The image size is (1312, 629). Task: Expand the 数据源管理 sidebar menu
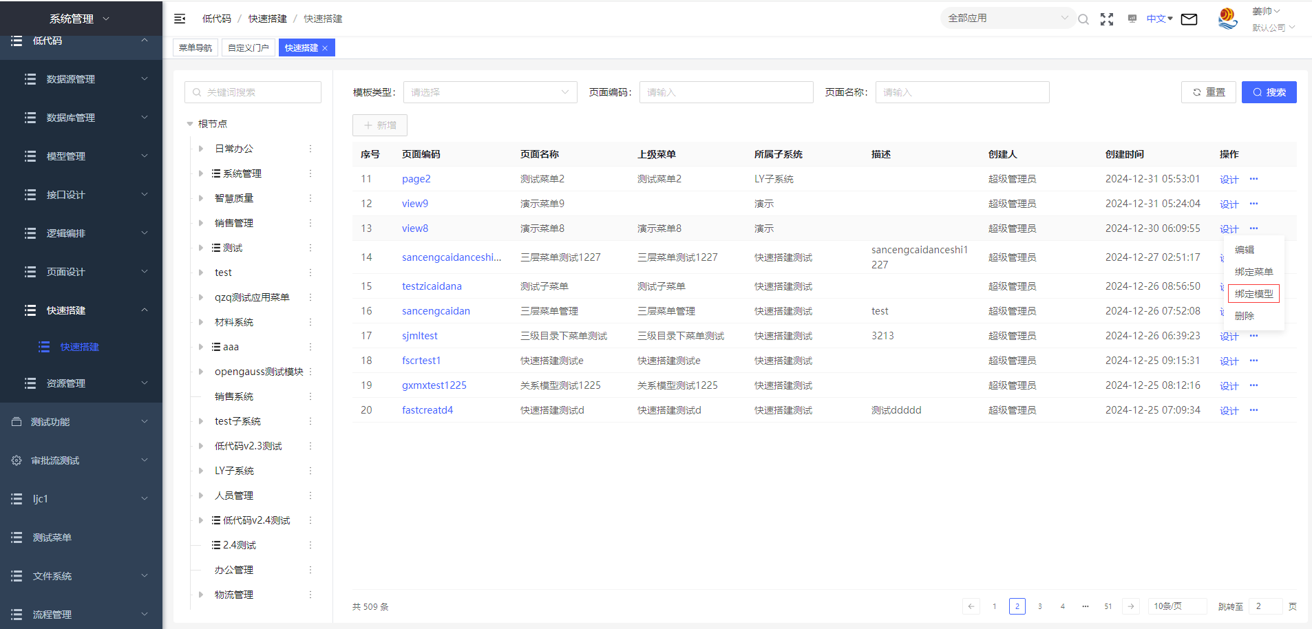[x=81, y=79]
